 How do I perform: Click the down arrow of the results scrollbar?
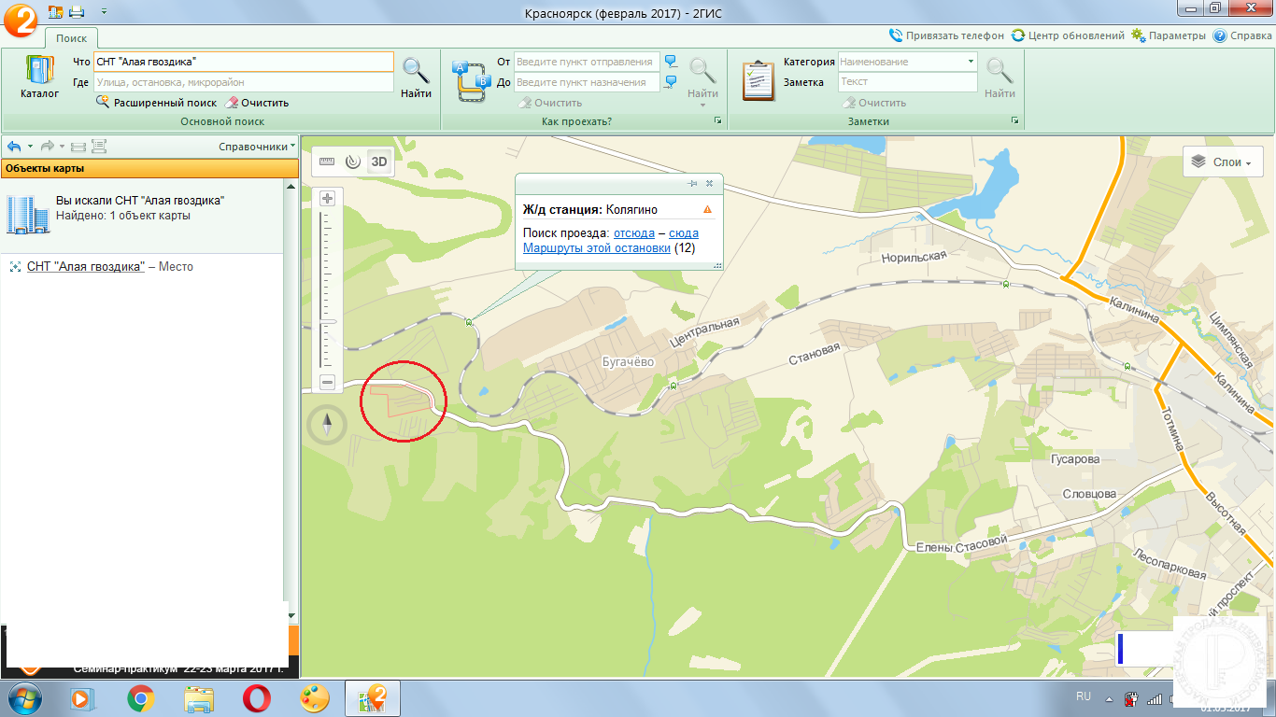[x=291, y=616]
